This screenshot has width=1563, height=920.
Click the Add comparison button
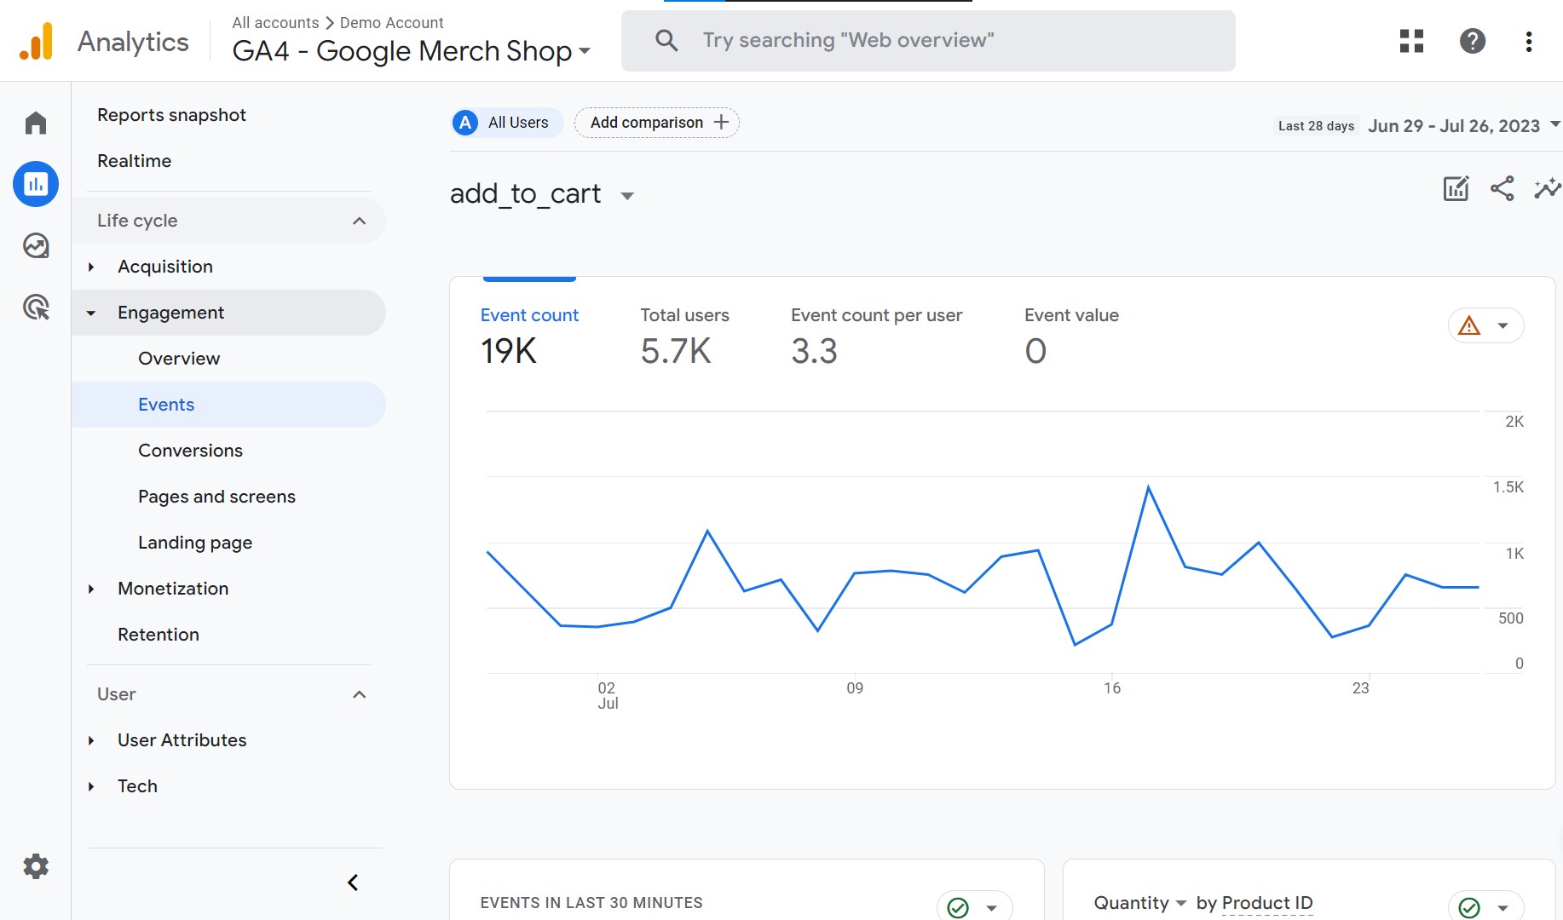pyautogui.click(x=657, y=123)
